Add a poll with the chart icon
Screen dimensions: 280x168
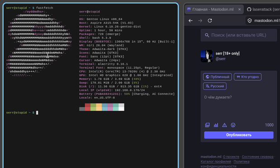[216, 125]
